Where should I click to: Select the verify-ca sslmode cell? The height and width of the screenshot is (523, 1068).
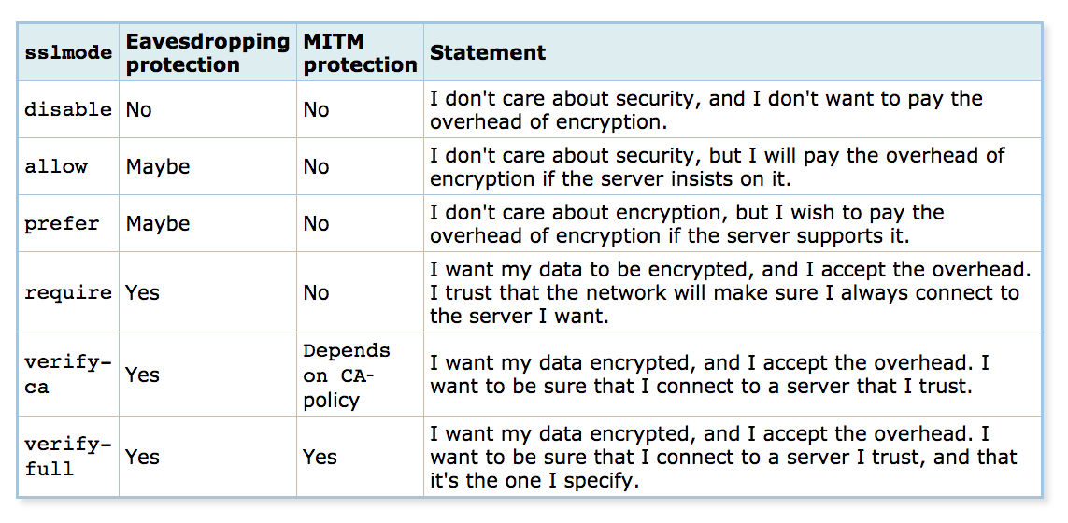(x=68, y=375)
